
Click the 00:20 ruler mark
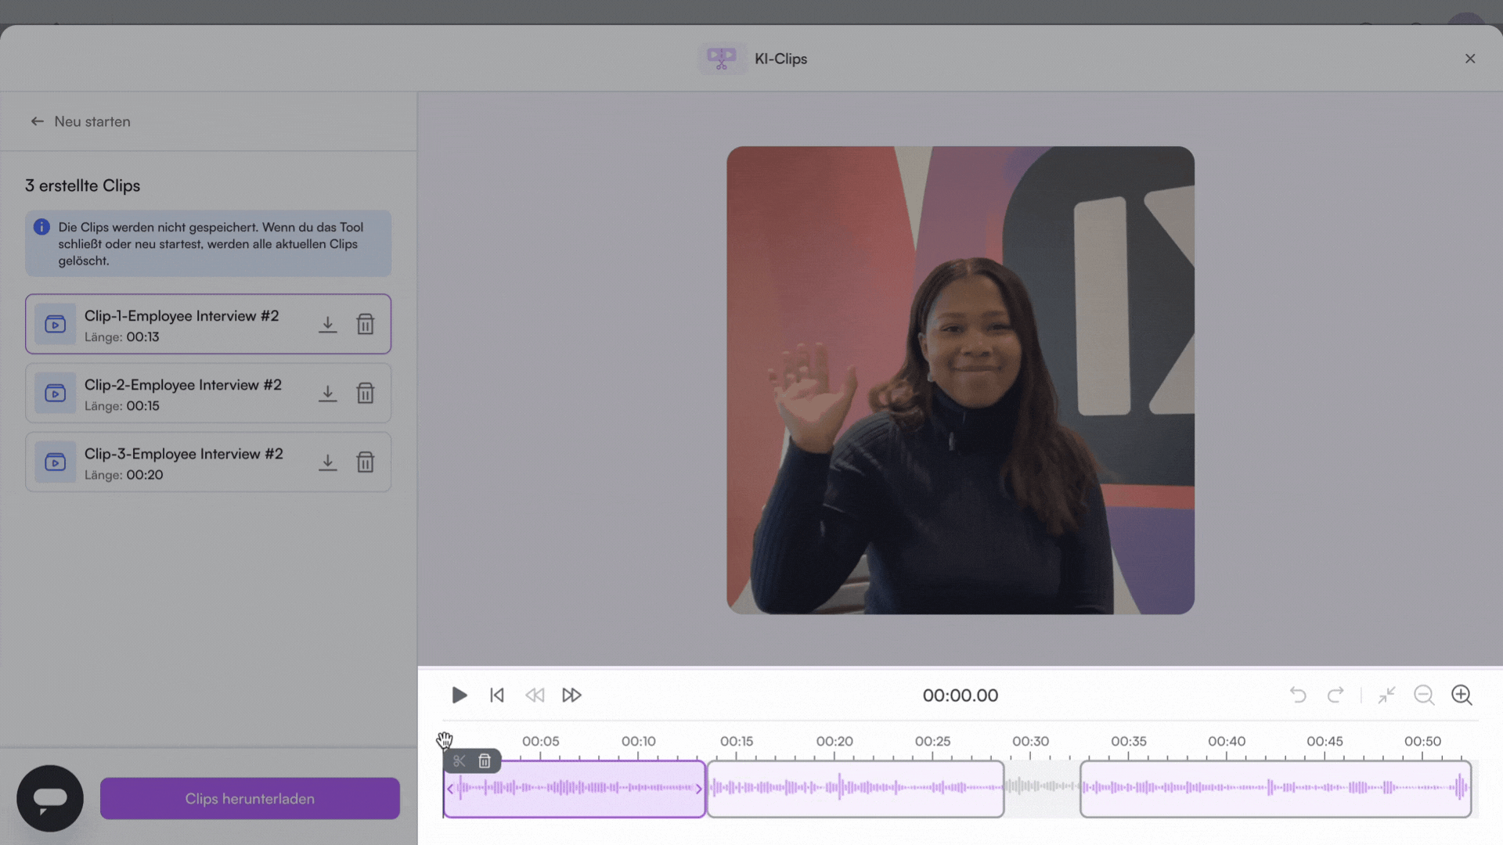(834, 741)
